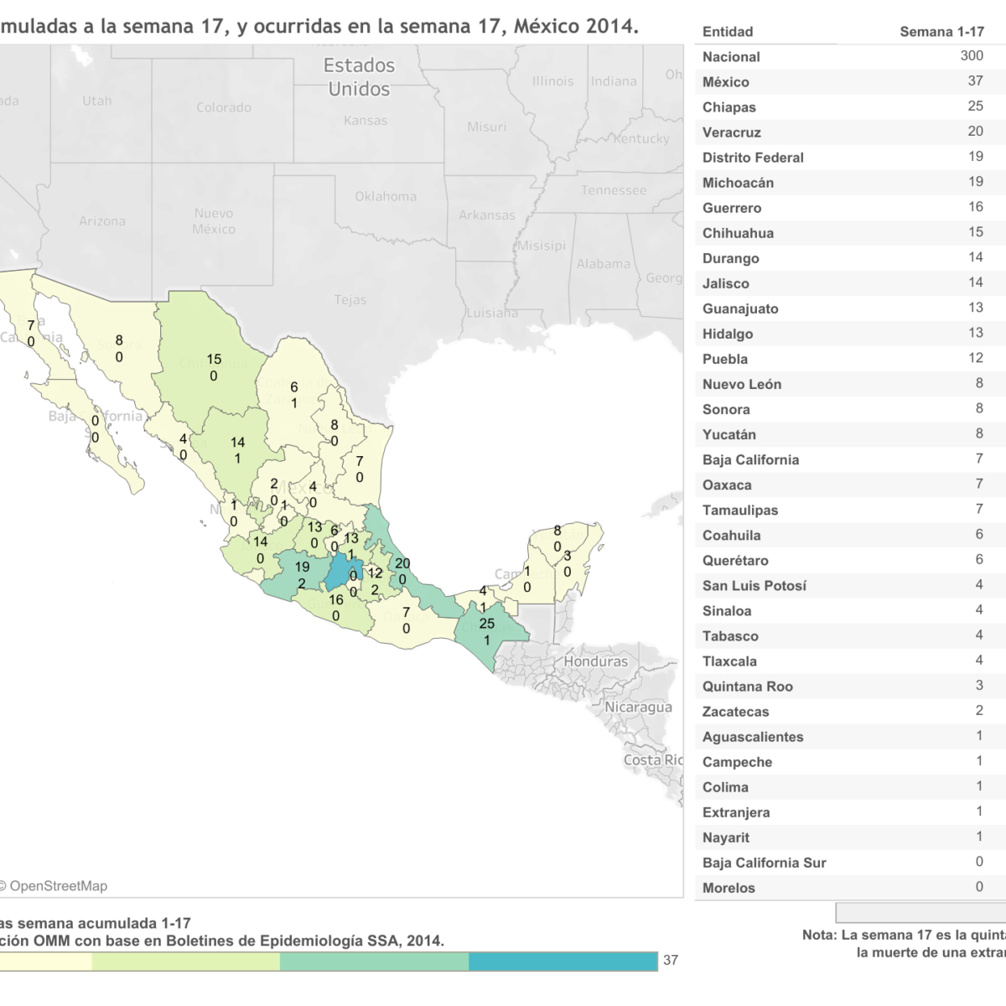Sort by the Semana 1-17 column header

(941, 32)
